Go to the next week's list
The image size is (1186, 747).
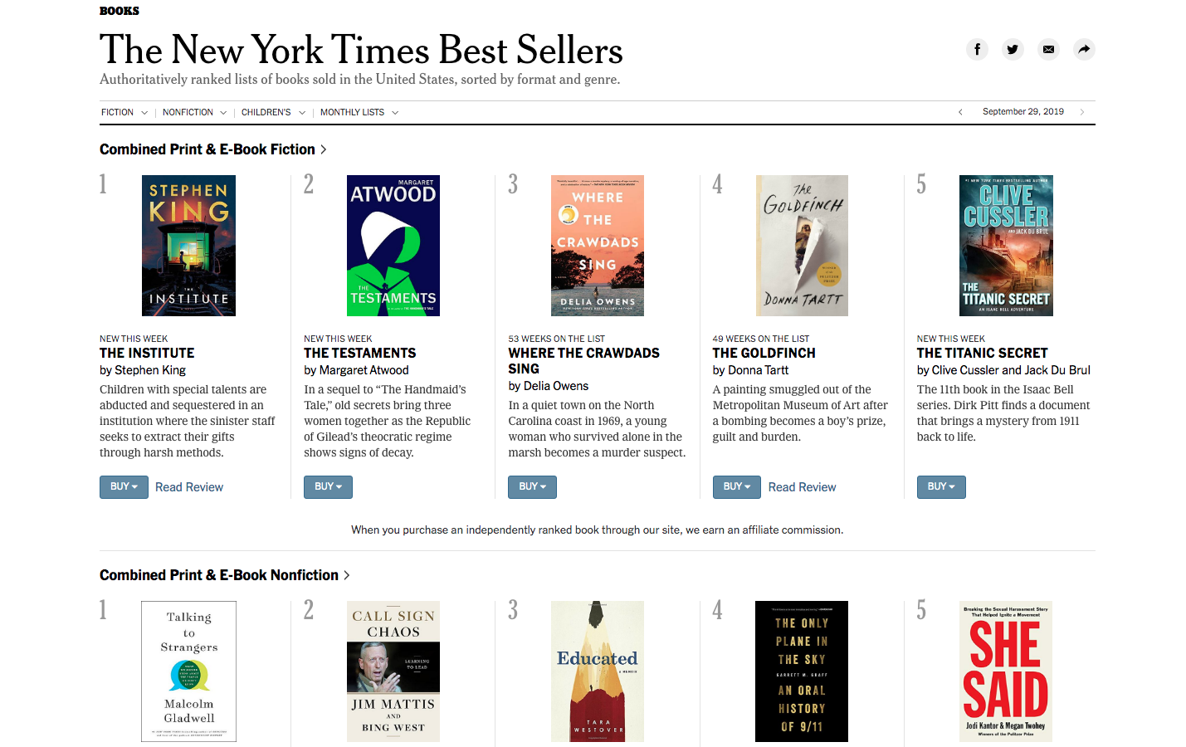(x=1082, y=112)
